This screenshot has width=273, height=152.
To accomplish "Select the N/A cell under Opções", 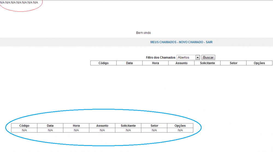I will coord(180,130).
